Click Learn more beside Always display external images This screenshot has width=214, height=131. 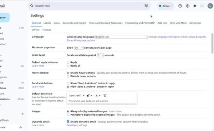tap(115, 111)
